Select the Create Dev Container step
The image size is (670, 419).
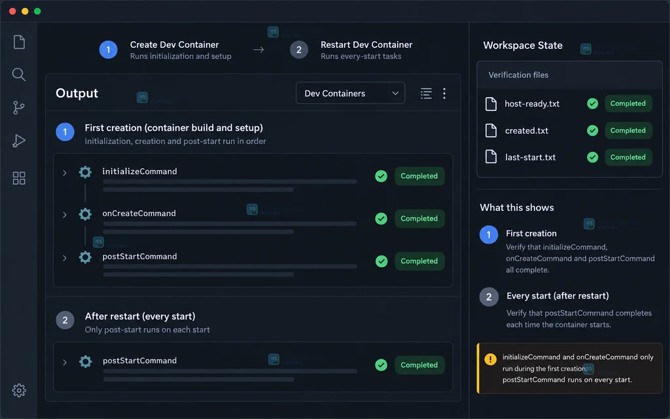tap(166, 50)
